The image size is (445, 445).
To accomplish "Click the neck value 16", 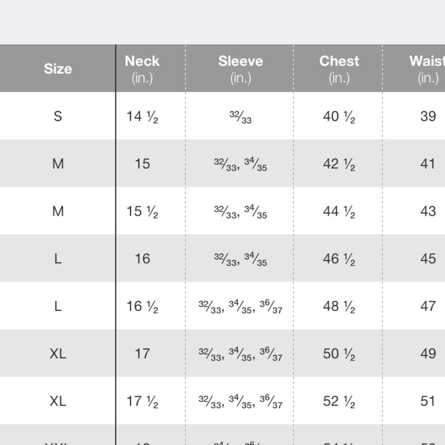I will click(142, 259).
